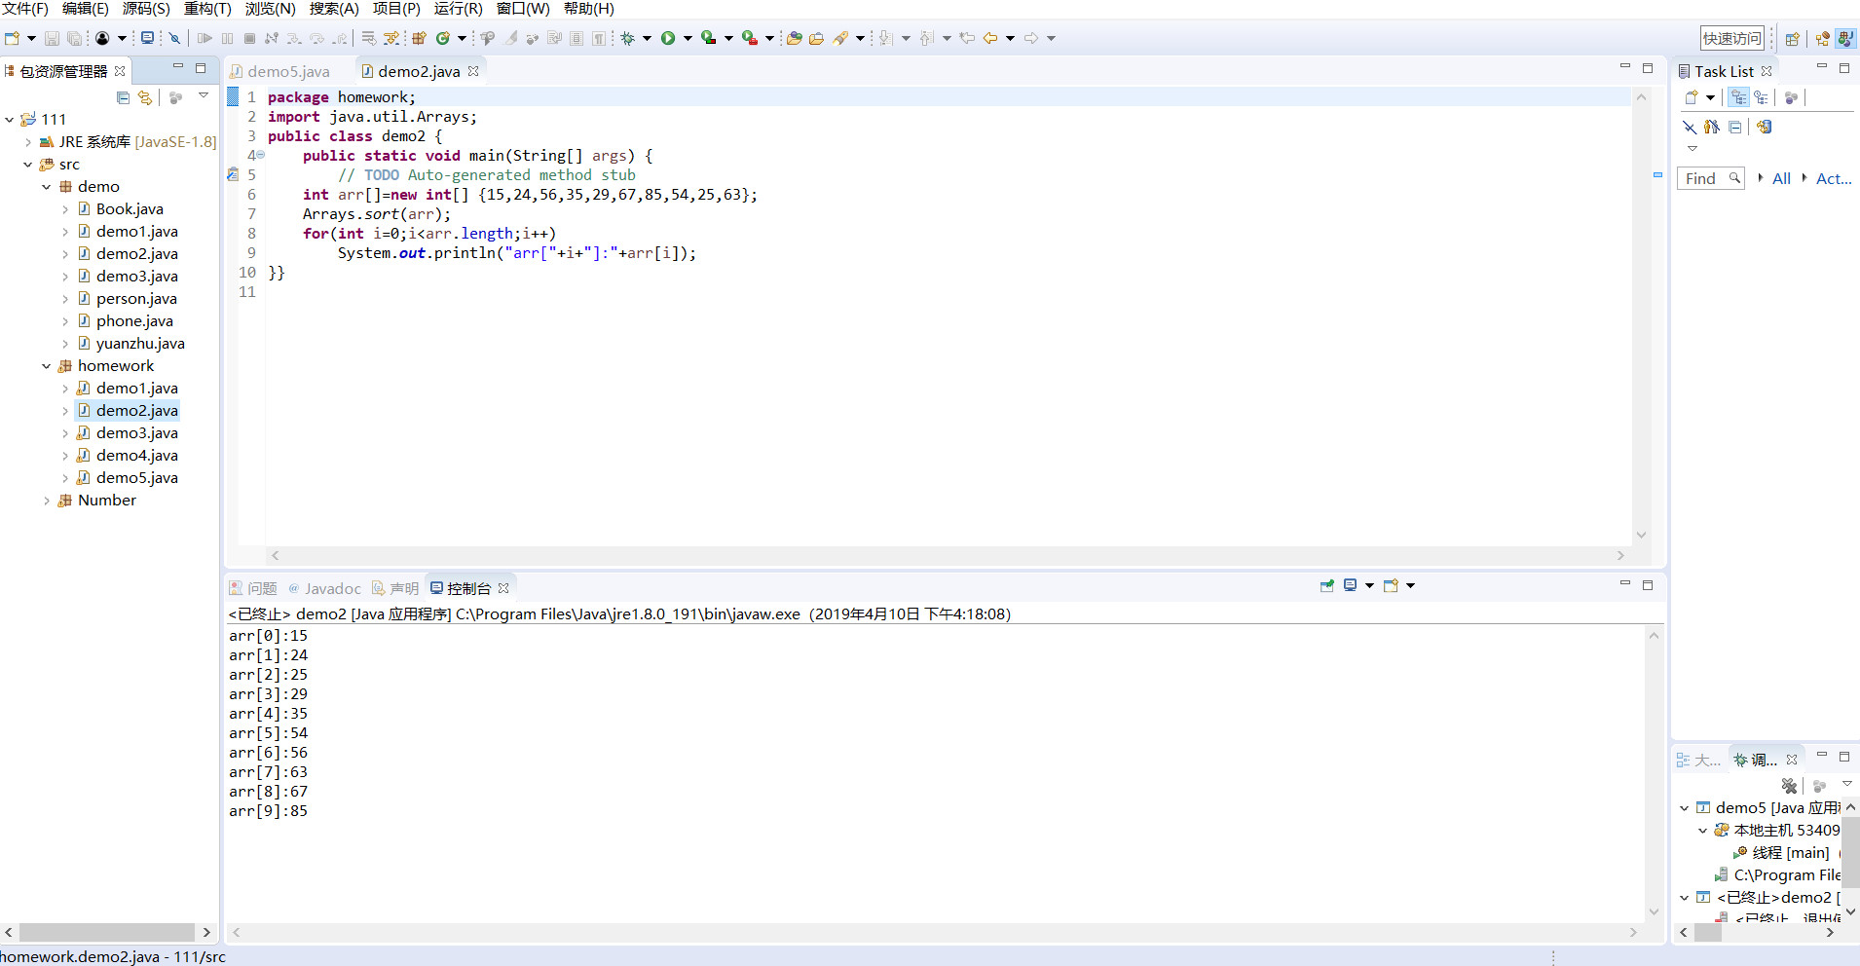Click Package Explorer horizontal scrollbar

tap(107, 932)
